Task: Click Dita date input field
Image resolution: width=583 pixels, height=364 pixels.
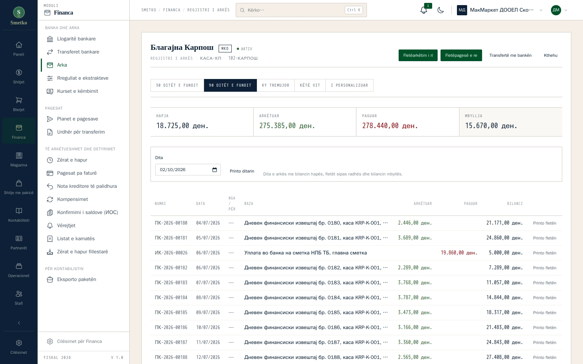Action: pos(188,170)
